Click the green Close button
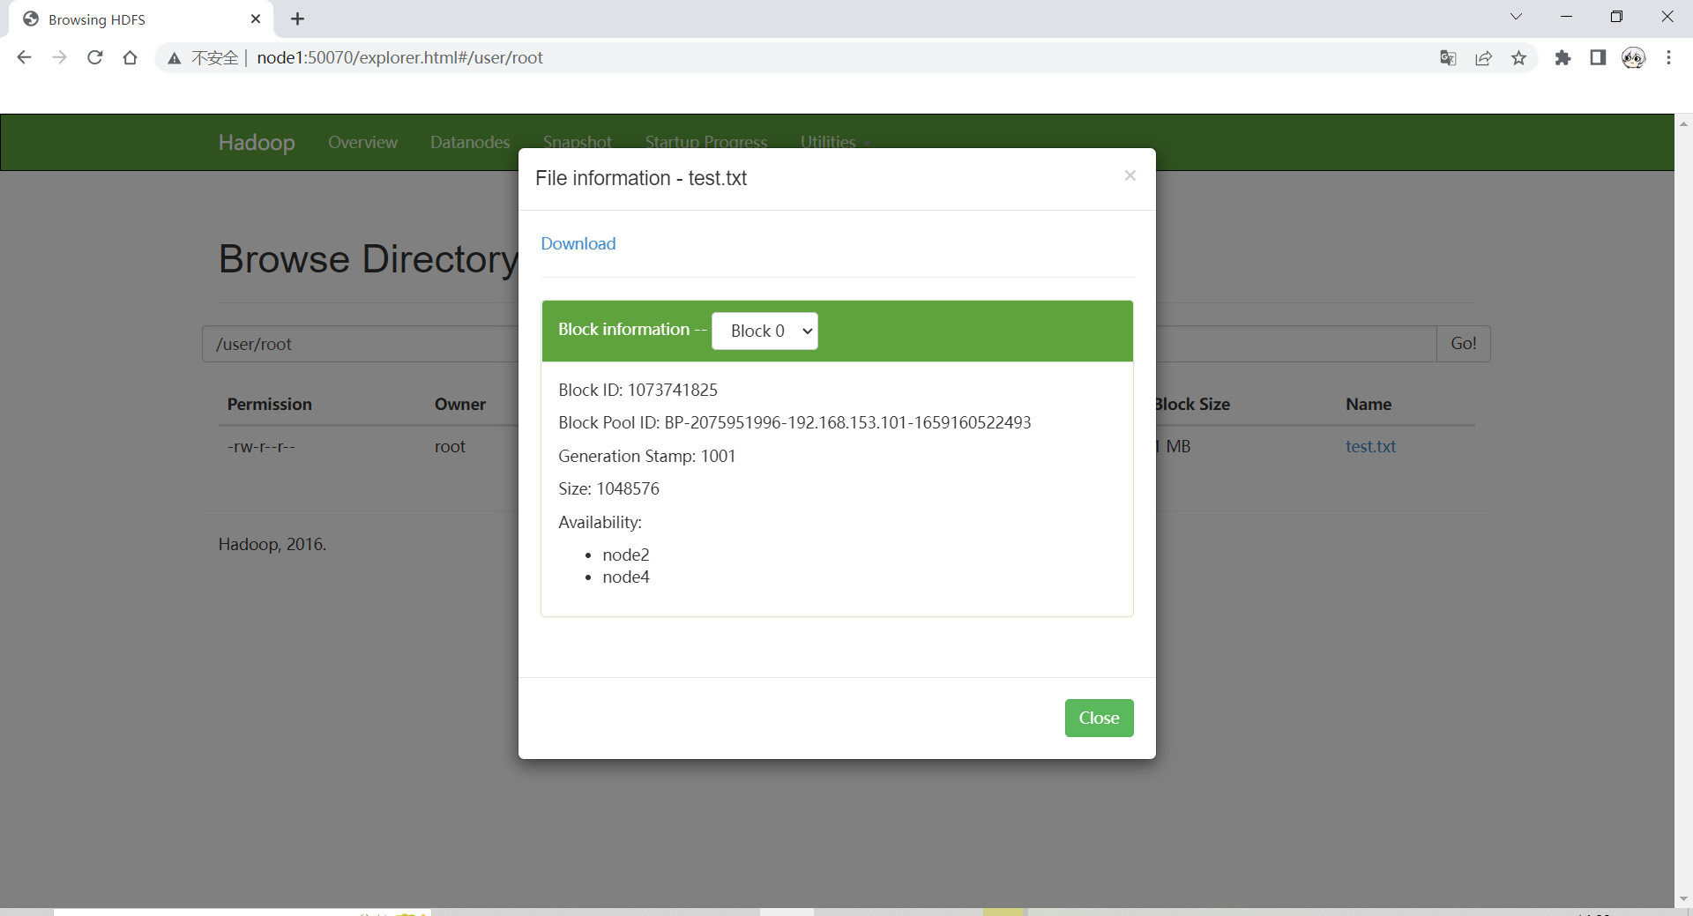The image size is (1693, 916). tap(1099, 718)
